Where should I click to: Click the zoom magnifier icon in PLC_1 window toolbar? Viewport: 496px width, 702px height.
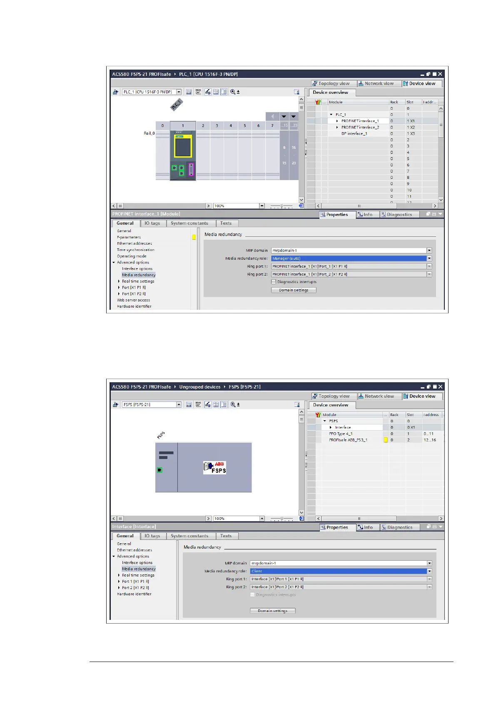pyautogui.click(x=233, y=92)
